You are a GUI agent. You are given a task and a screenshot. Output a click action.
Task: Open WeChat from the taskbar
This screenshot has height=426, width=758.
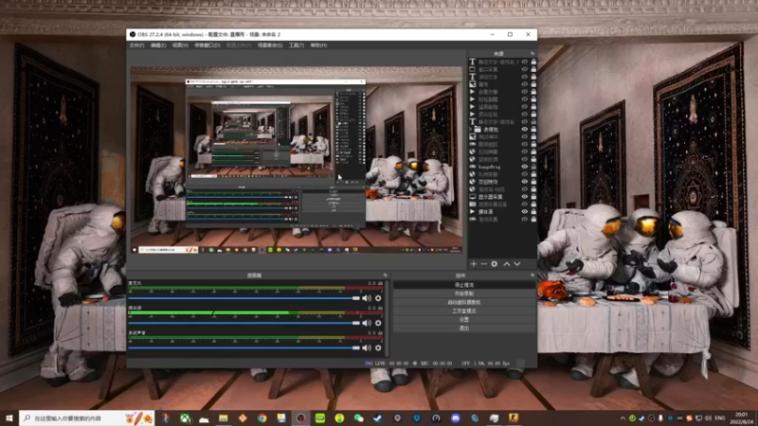[x=359, y=418]
